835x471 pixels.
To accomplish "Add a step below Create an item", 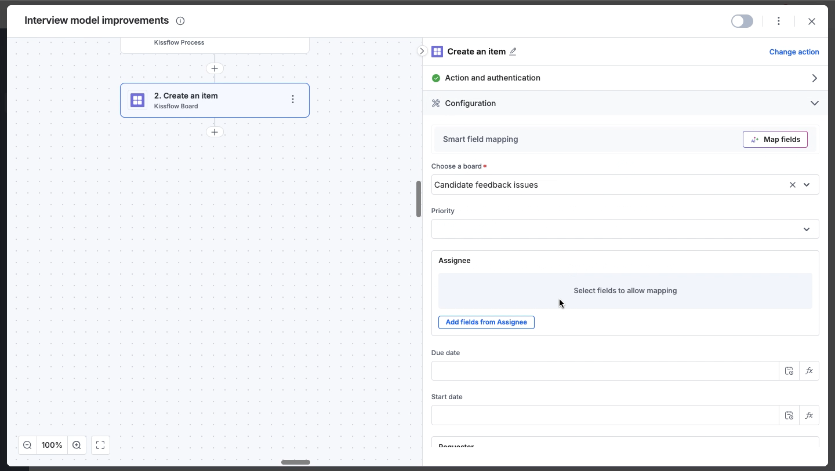I will coord(215,132).
